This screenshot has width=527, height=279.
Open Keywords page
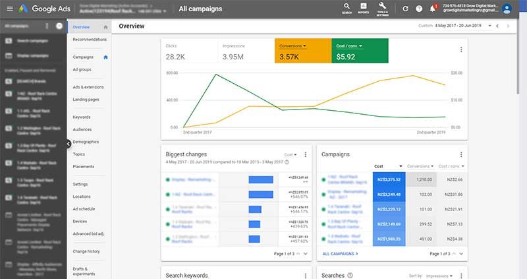82,117
